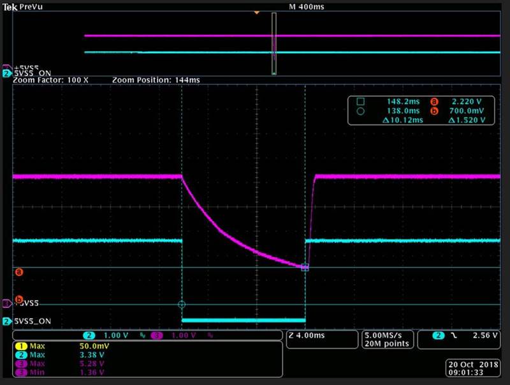Click the falling edge trigger slope icon
Screen dimensions: 510x385
[x=454, y=335]
